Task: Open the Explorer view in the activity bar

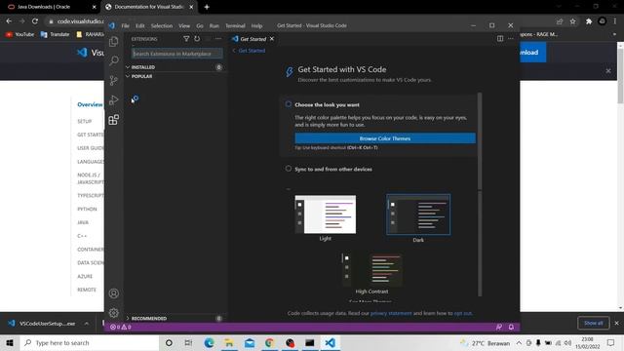Action: point(114,41)
